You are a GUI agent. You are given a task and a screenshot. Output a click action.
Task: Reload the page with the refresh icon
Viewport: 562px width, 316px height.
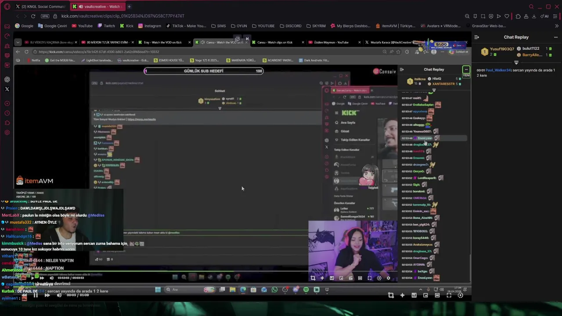click(x=33, y=16)
